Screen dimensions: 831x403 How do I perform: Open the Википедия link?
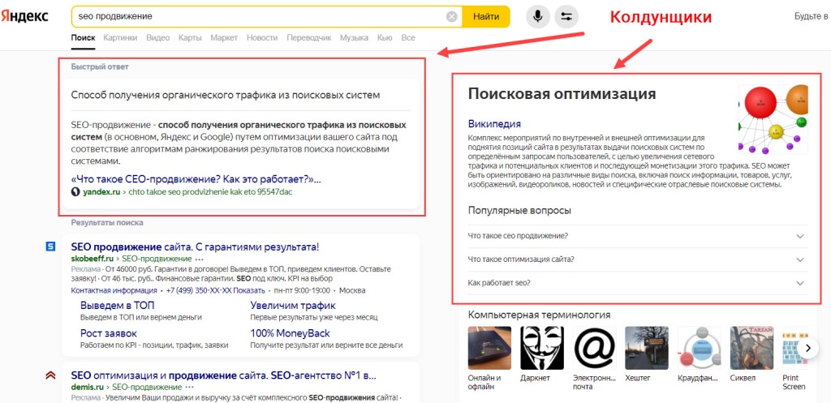point(494,124)
